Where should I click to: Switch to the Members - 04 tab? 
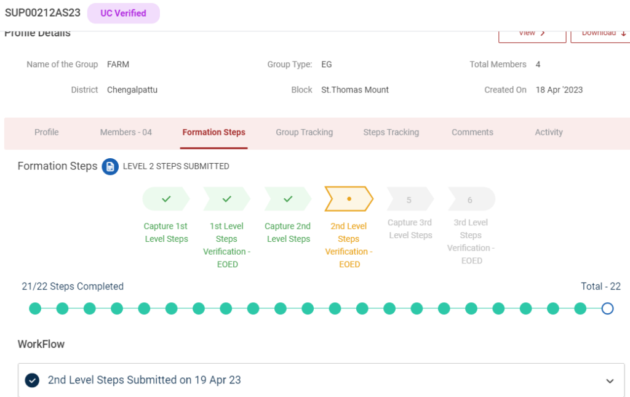click(x=126, y=132)
